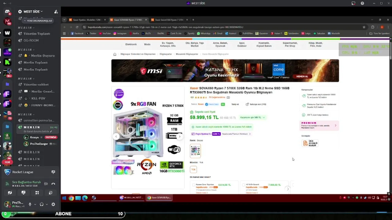
Task: Open the soundboard icon
Action: tap(51, 193)
